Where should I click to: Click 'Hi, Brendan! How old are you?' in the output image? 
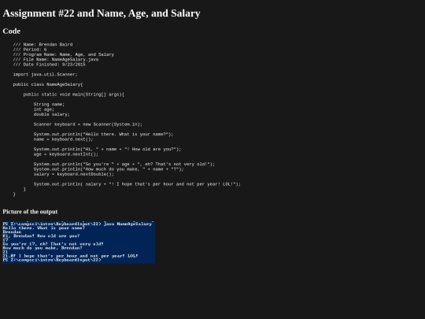coord(41,236)
